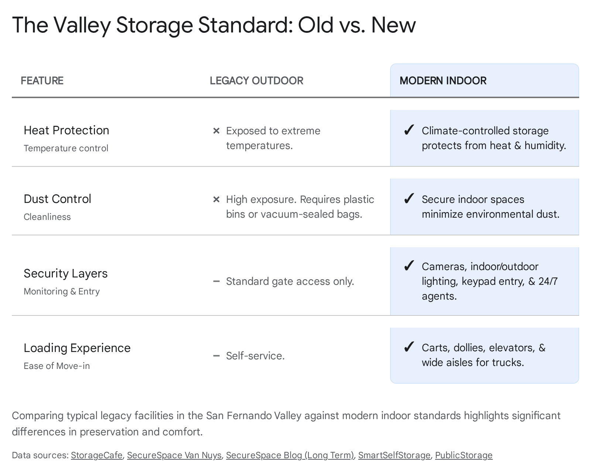This screenshot has width=591, height=473.
Task: Select the Loading Experience row label
Action: [77, 348]
